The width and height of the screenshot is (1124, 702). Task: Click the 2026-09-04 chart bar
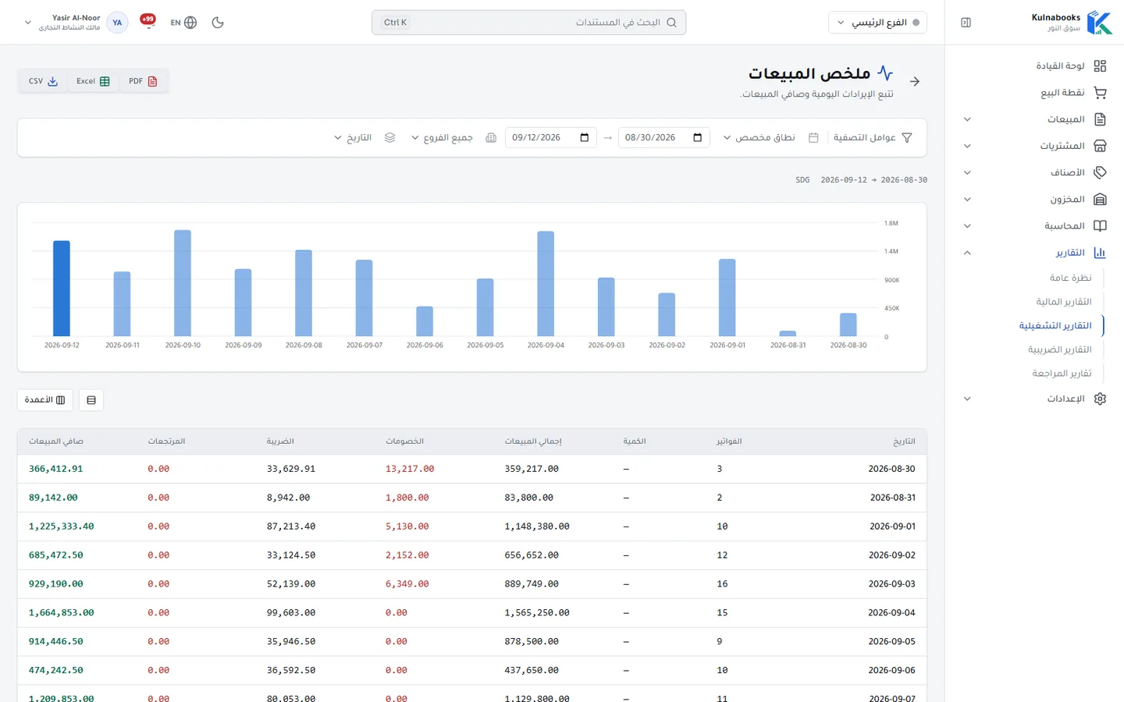pos(546,284)
